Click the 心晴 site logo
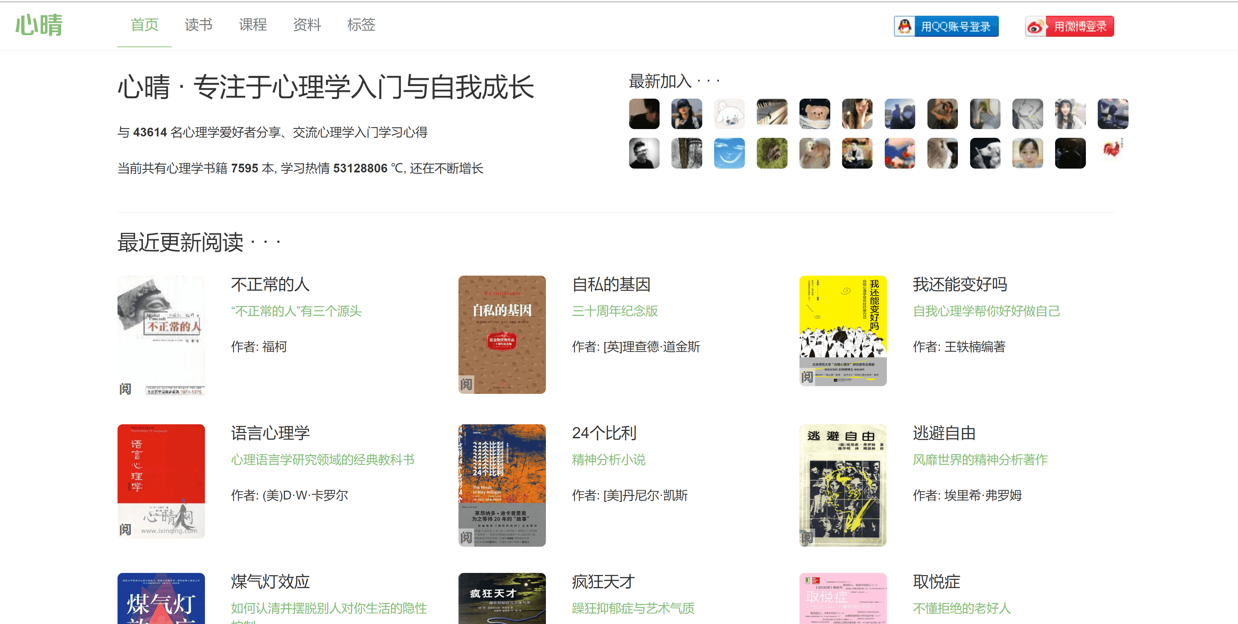This screenshot has height=624, width=1238. (x=39, y=25)
